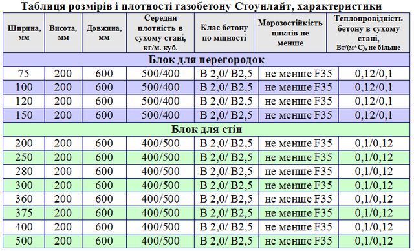Click the width cell with value 75
Viewport: 414px width, 251px height.
coord(24,74)
